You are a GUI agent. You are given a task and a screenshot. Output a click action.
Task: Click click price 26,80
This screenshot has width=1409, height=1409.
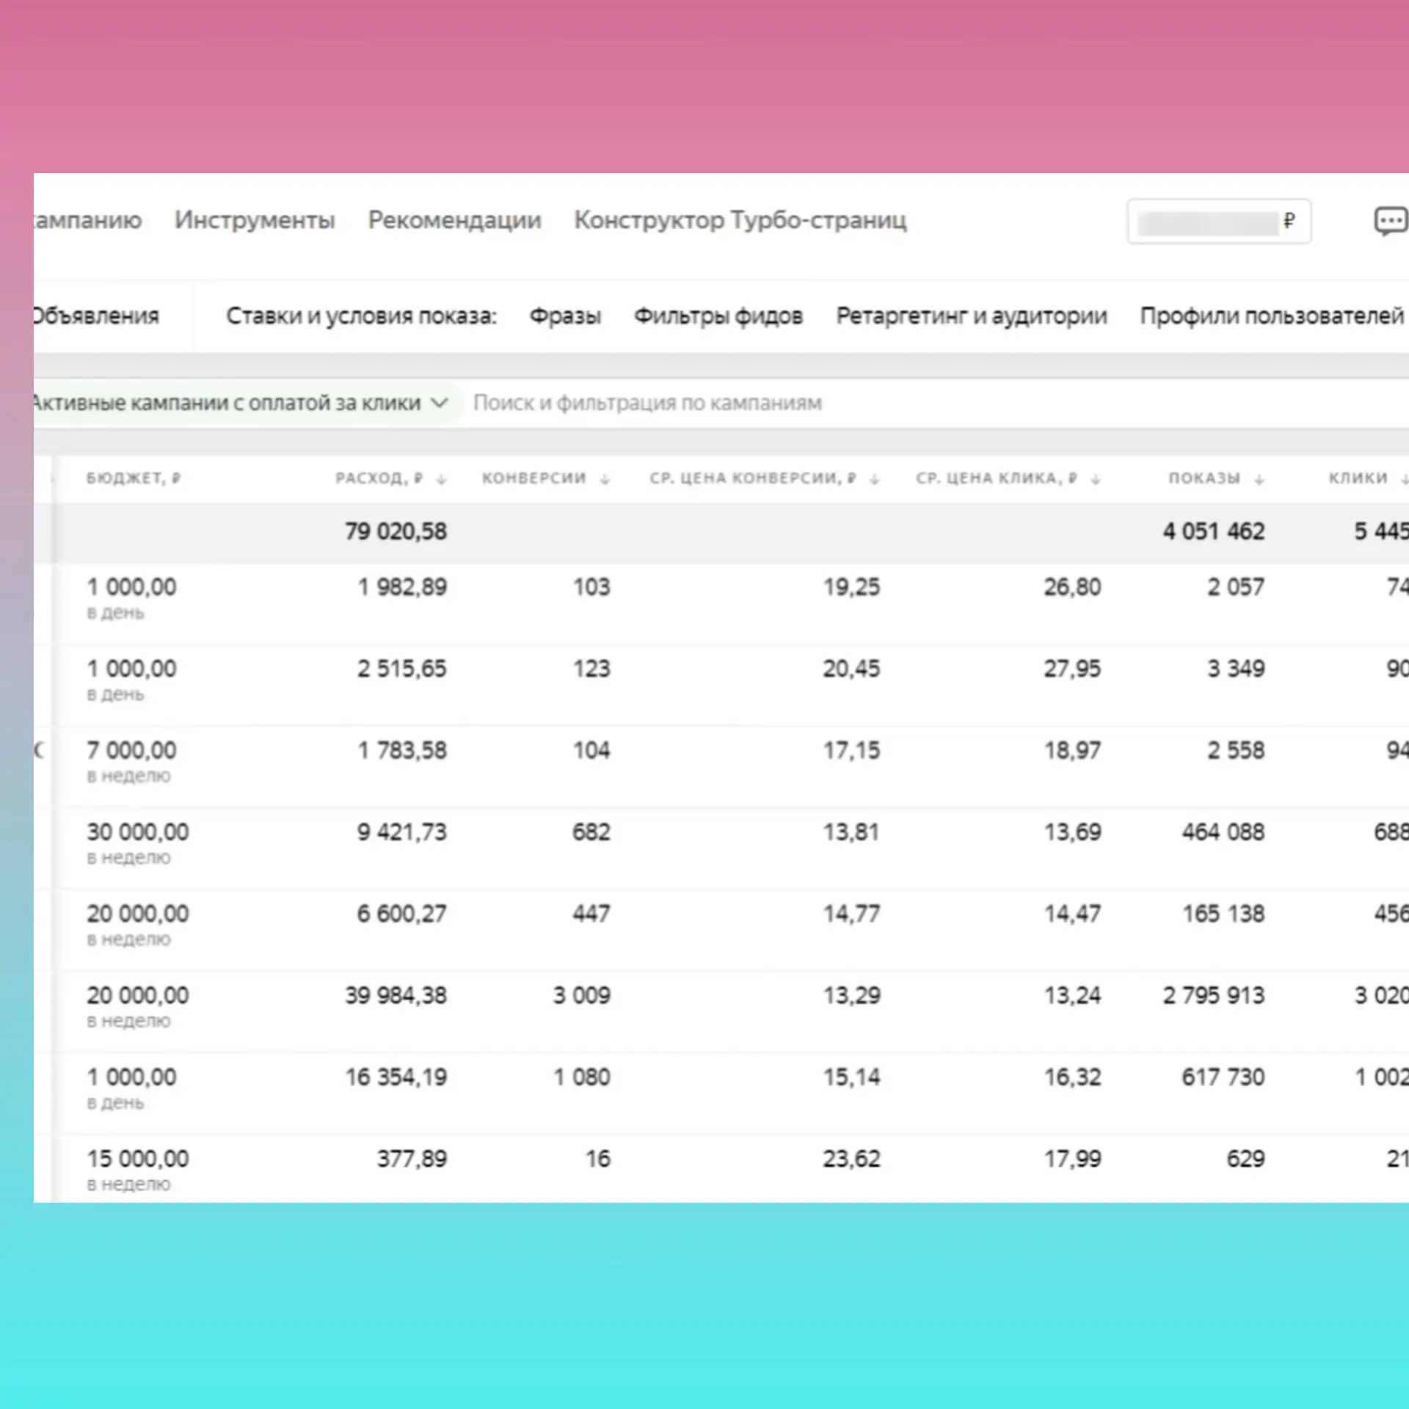[x=1073, y=587]
